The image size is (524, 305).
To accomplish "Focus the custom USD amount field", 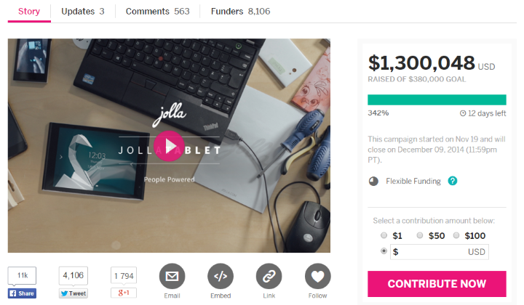I will tap(440, 252).
